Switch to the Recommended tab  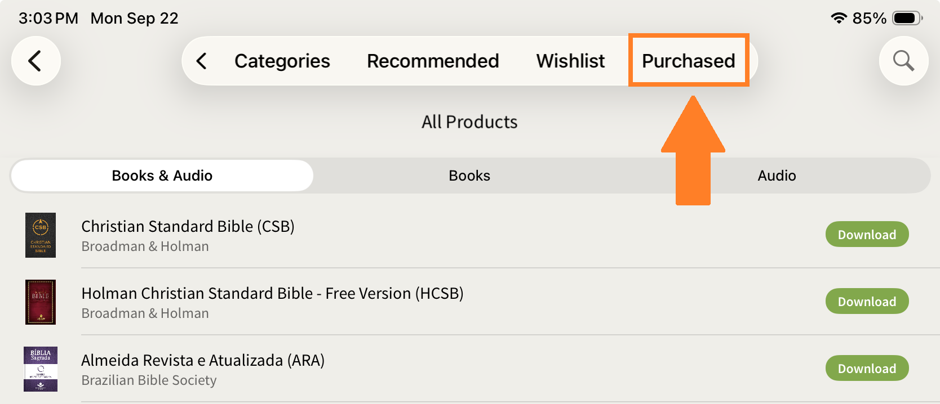(433, 61)
